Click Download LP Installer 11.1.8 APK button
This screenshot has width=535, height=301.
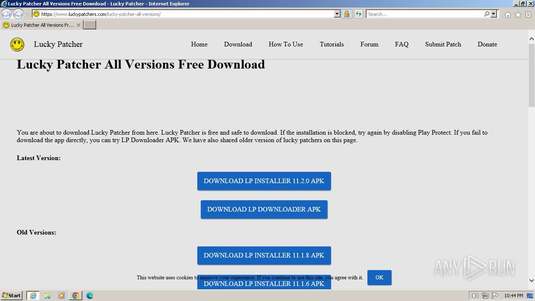click(264, 255)
